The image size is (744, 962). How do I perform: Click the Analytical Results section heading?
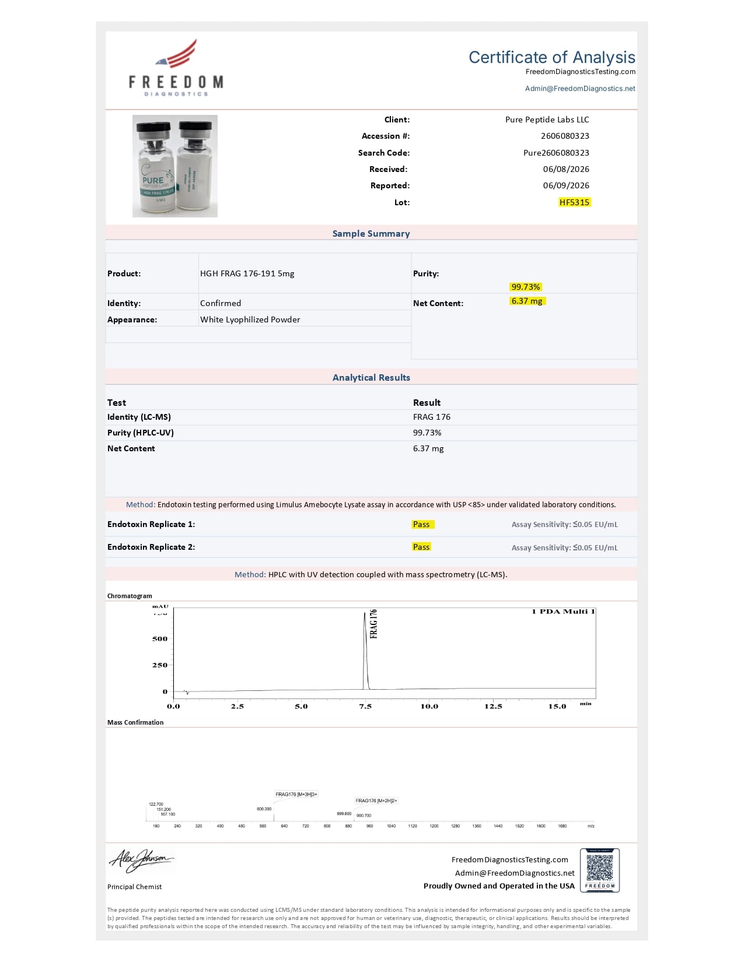(x=371, y=377)
